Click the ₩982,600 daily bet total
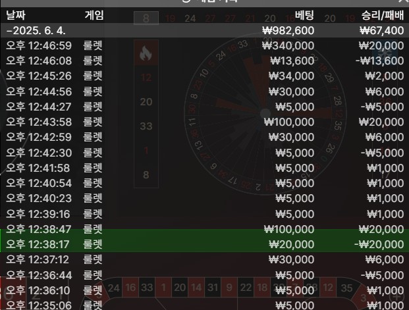 coord(288,30)
